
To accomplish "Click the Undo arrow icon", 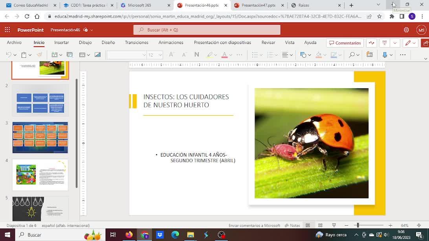I will (8, 55).
